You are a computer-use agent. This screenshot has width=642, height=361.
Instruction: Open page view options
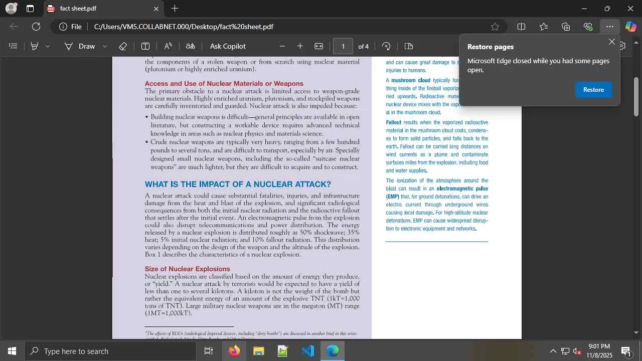(x=409, y=46)
